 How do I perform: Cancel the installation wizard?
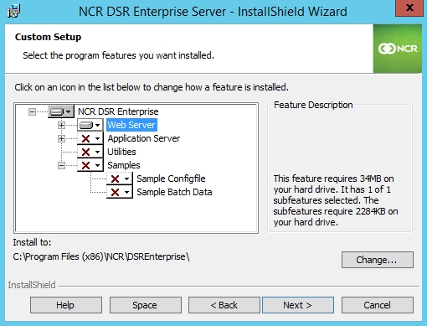coord(378,305)
